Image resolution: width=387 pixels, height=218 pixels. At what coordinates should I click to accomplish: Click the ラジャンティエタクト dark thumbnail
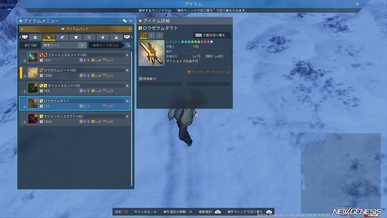(33, 118)
